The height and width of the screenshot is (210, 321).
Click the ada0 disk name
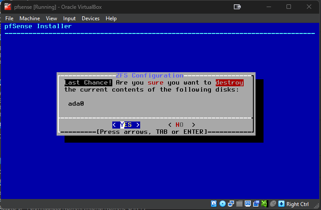click(76, 103)
